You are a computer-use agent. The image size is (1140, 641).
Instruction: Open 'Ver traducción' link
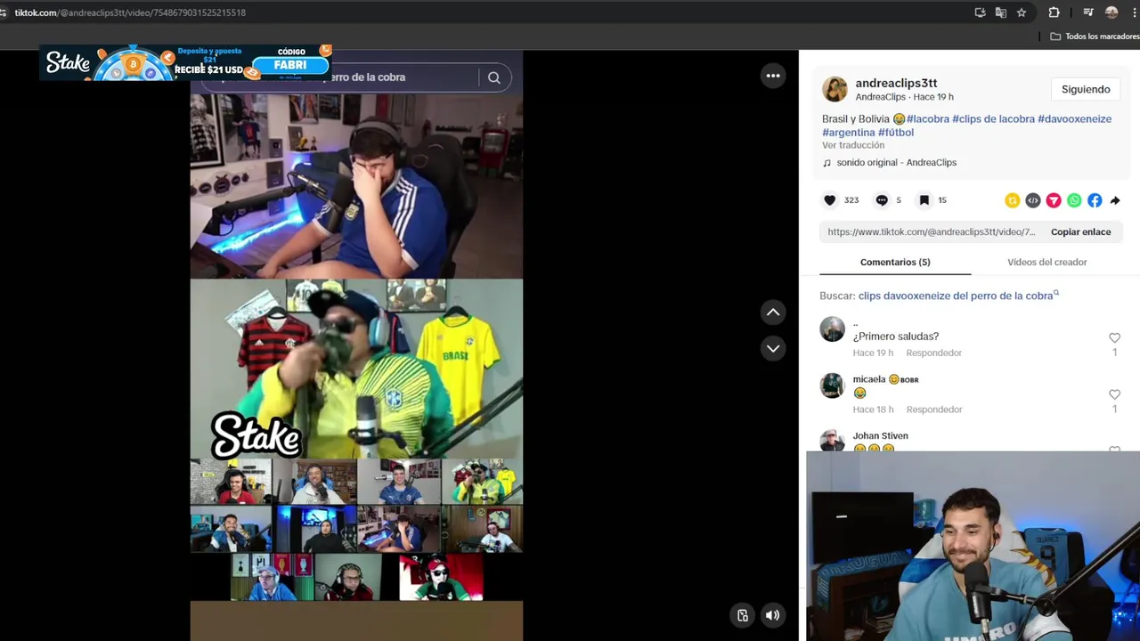[x=853, y=145]
